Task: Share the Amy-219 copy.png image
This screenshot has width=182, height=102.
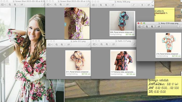Action: coord(159,27)
